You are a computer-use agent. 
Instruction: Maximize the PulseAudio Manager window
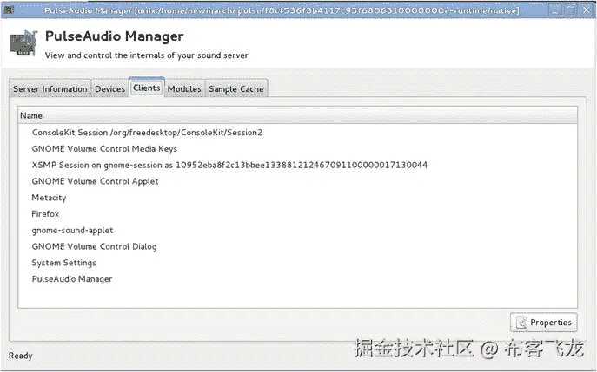[571, 10]
